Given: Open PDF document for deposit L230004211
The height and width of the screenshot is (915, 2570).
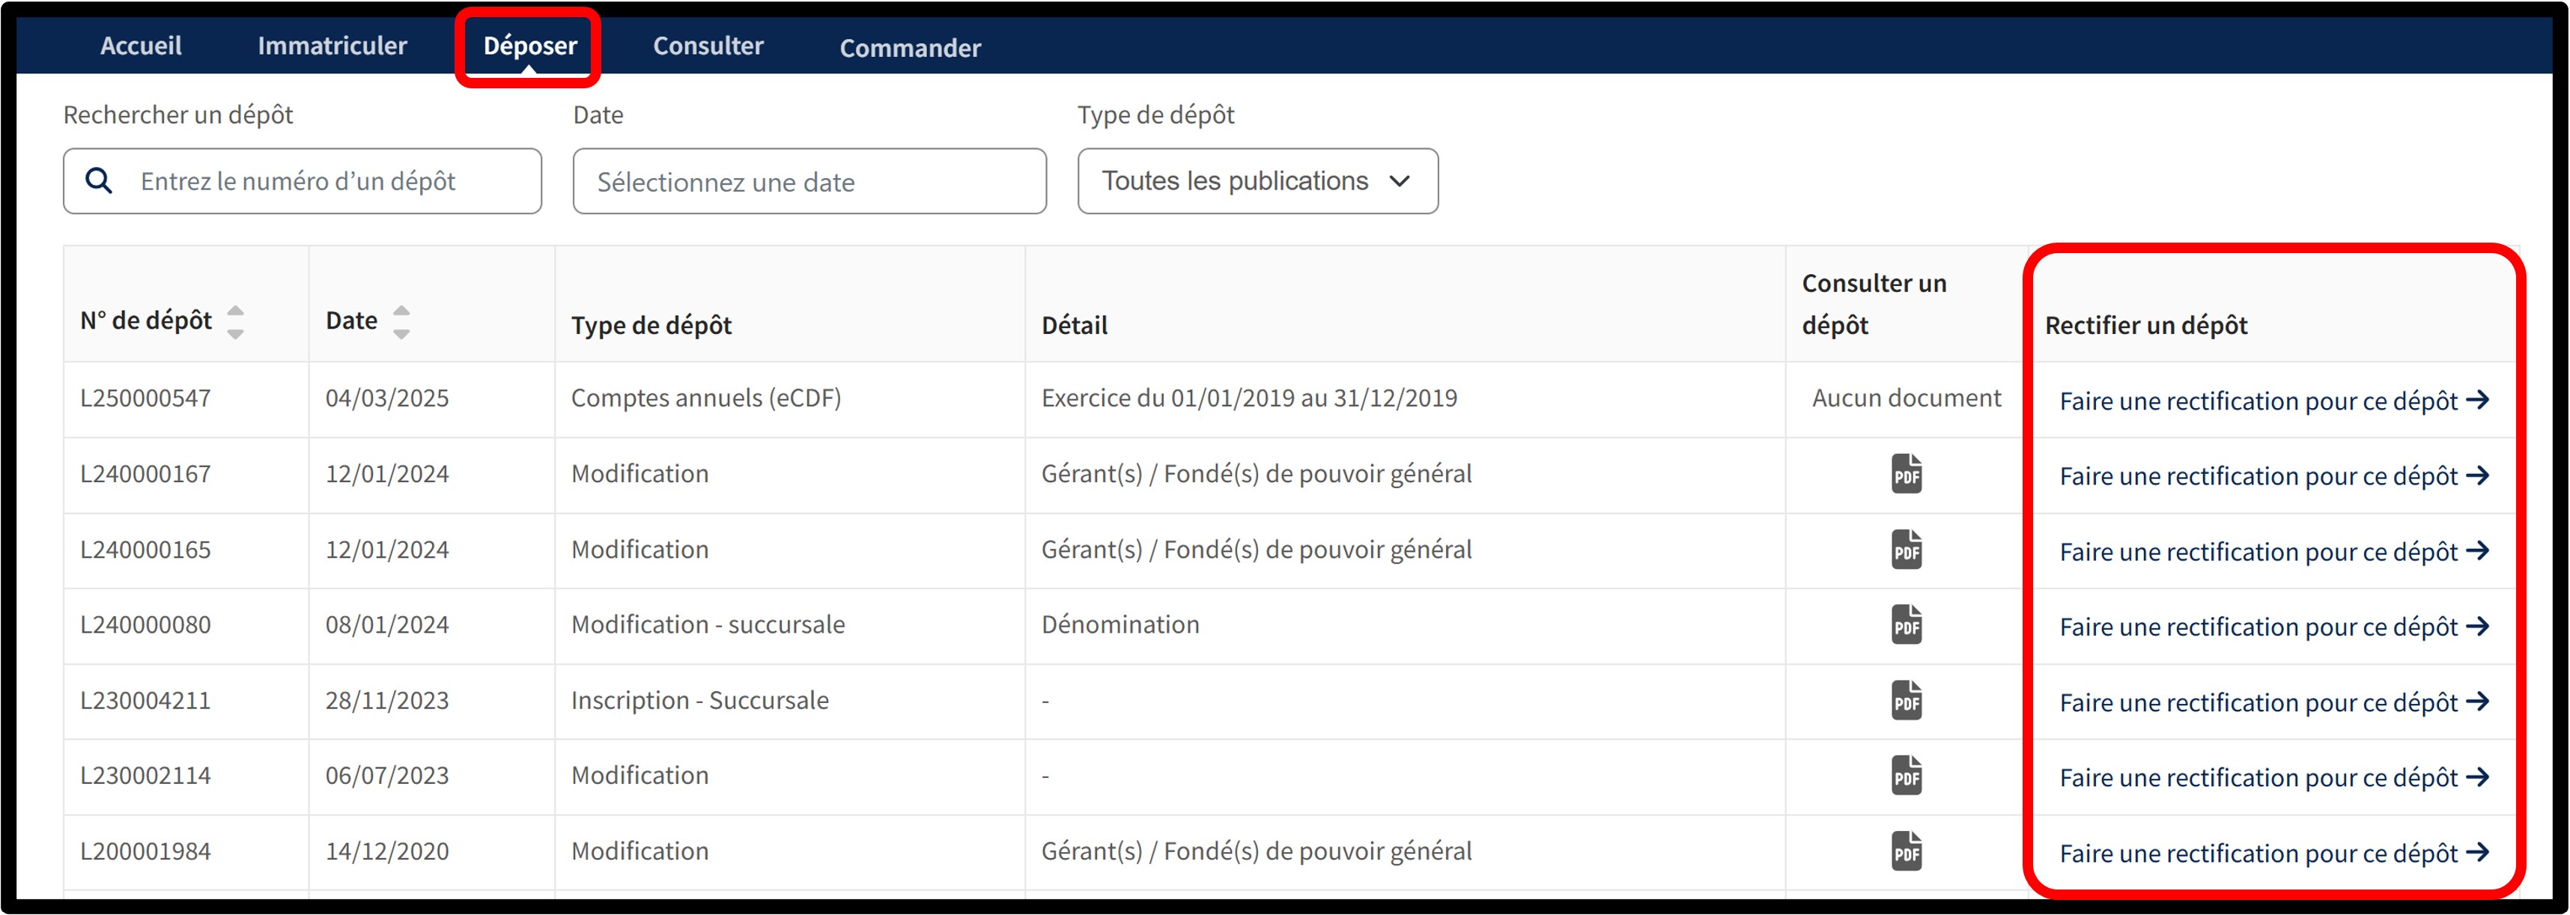Looking at the screenshot, I should 1906,700.
